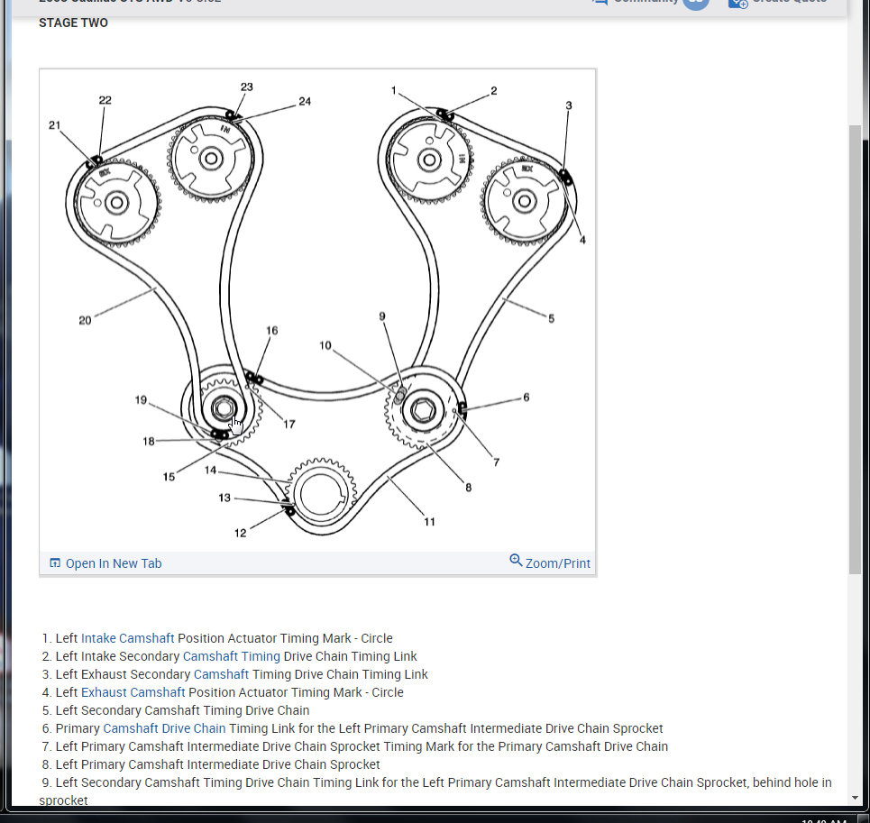Image resolution: width=870 pixels, height=823 pixels.
Task: Click 'Position Actuator Timing Mark - Circle' in item 4
Action: point(296,692)
